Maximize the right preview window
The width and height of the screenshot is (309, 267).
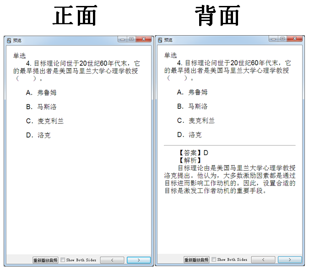coord(282,39)
